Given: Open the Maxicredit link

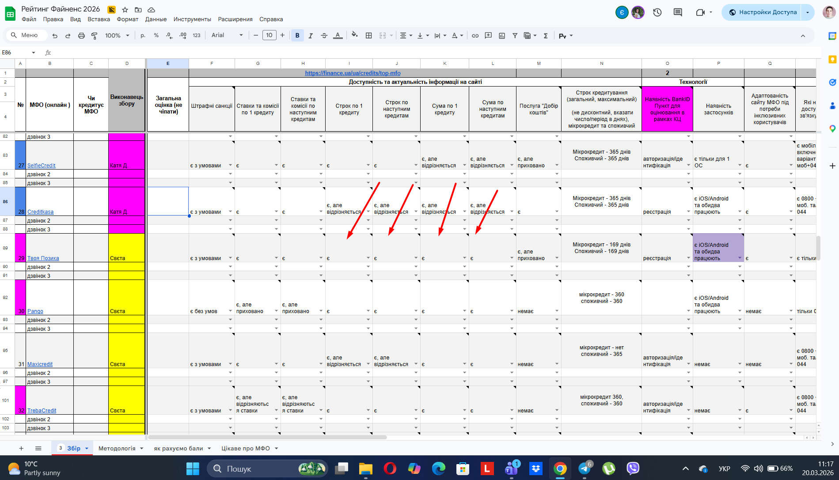Looking at the screenshot, I should click(x=40, y=364).
